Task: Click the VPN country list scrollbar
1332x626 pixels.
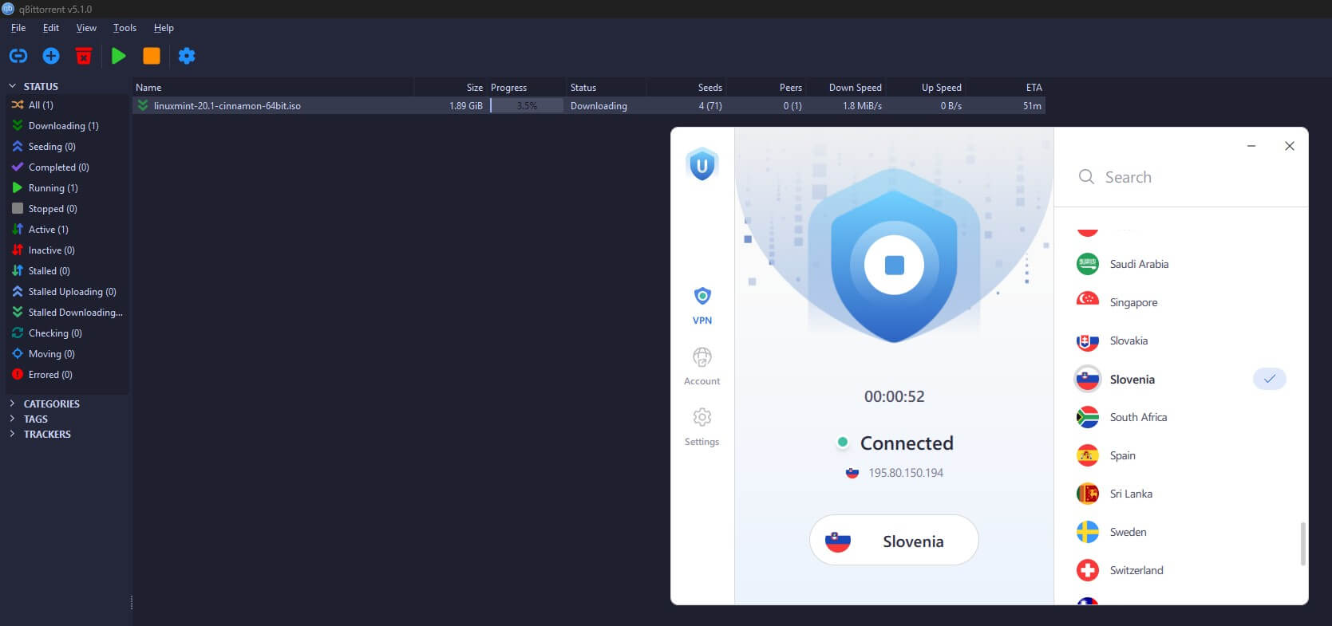Action: [1303, 544]
